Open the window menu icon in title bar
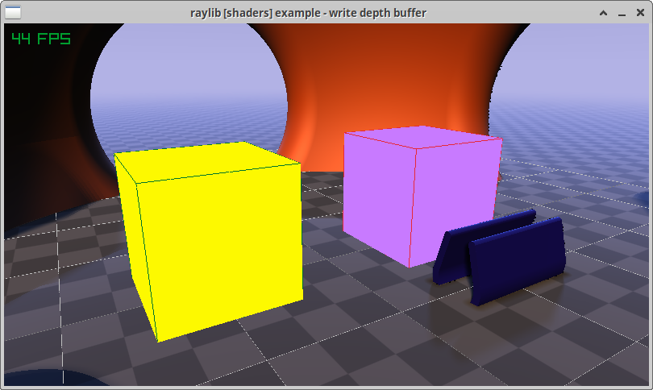 pyautogui.click(x=12, y=13)
